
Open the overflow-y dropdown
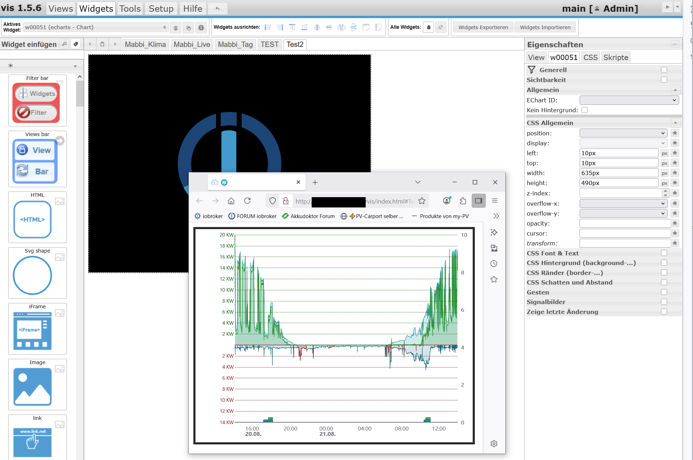623,213
